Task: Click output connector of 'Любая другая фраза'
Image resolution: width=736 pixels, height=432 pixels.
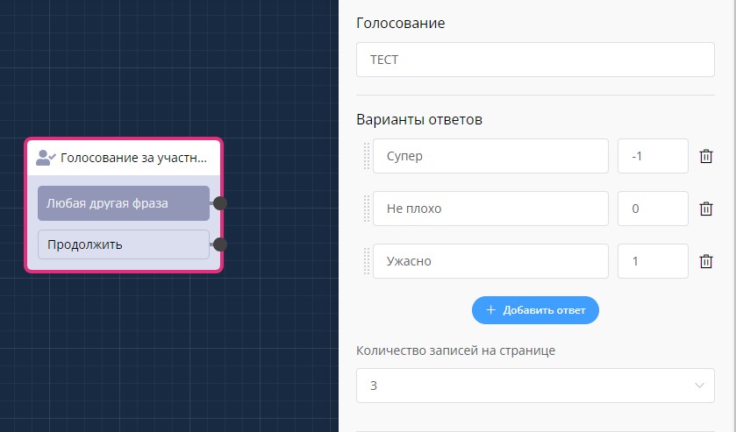Action: tap(220, 203)
